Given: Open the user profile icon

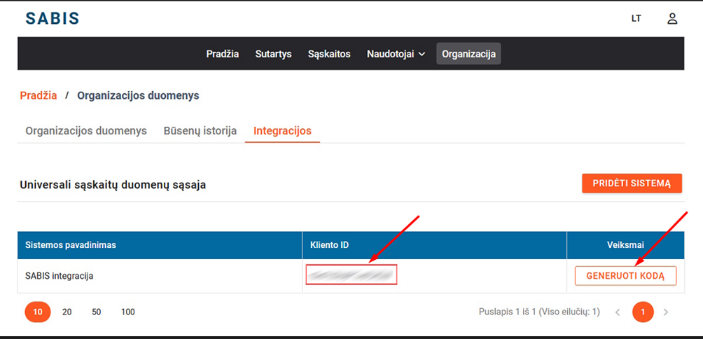Looking at the screenshot, I should click(672, 19).
